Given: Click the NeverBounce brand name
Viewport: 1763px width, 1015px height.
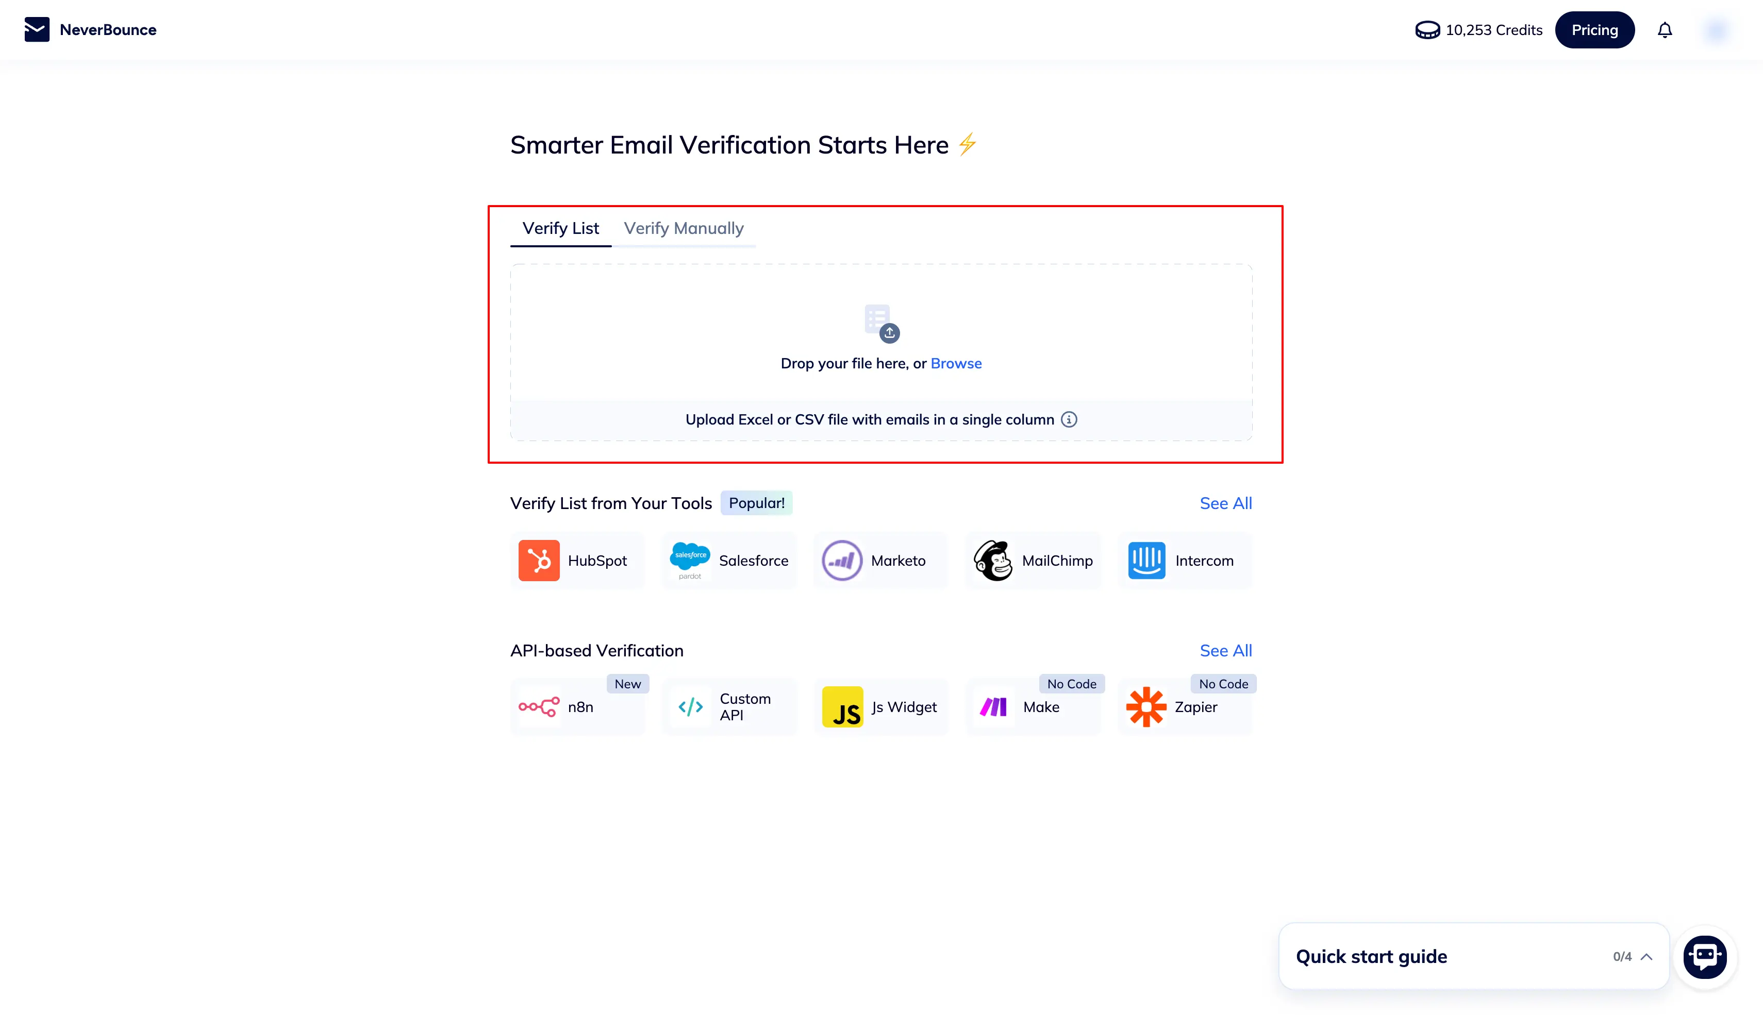Looking at the screenshot, I should [x=108, y=30].
